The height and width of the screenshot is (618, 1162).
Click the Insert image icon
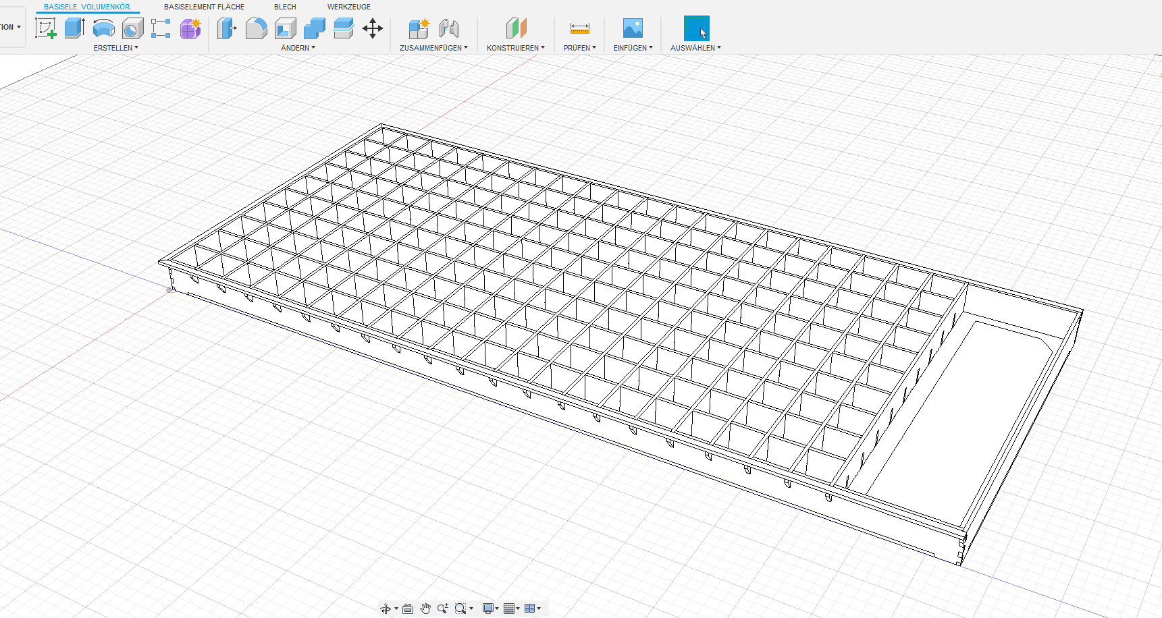[633, 28]
